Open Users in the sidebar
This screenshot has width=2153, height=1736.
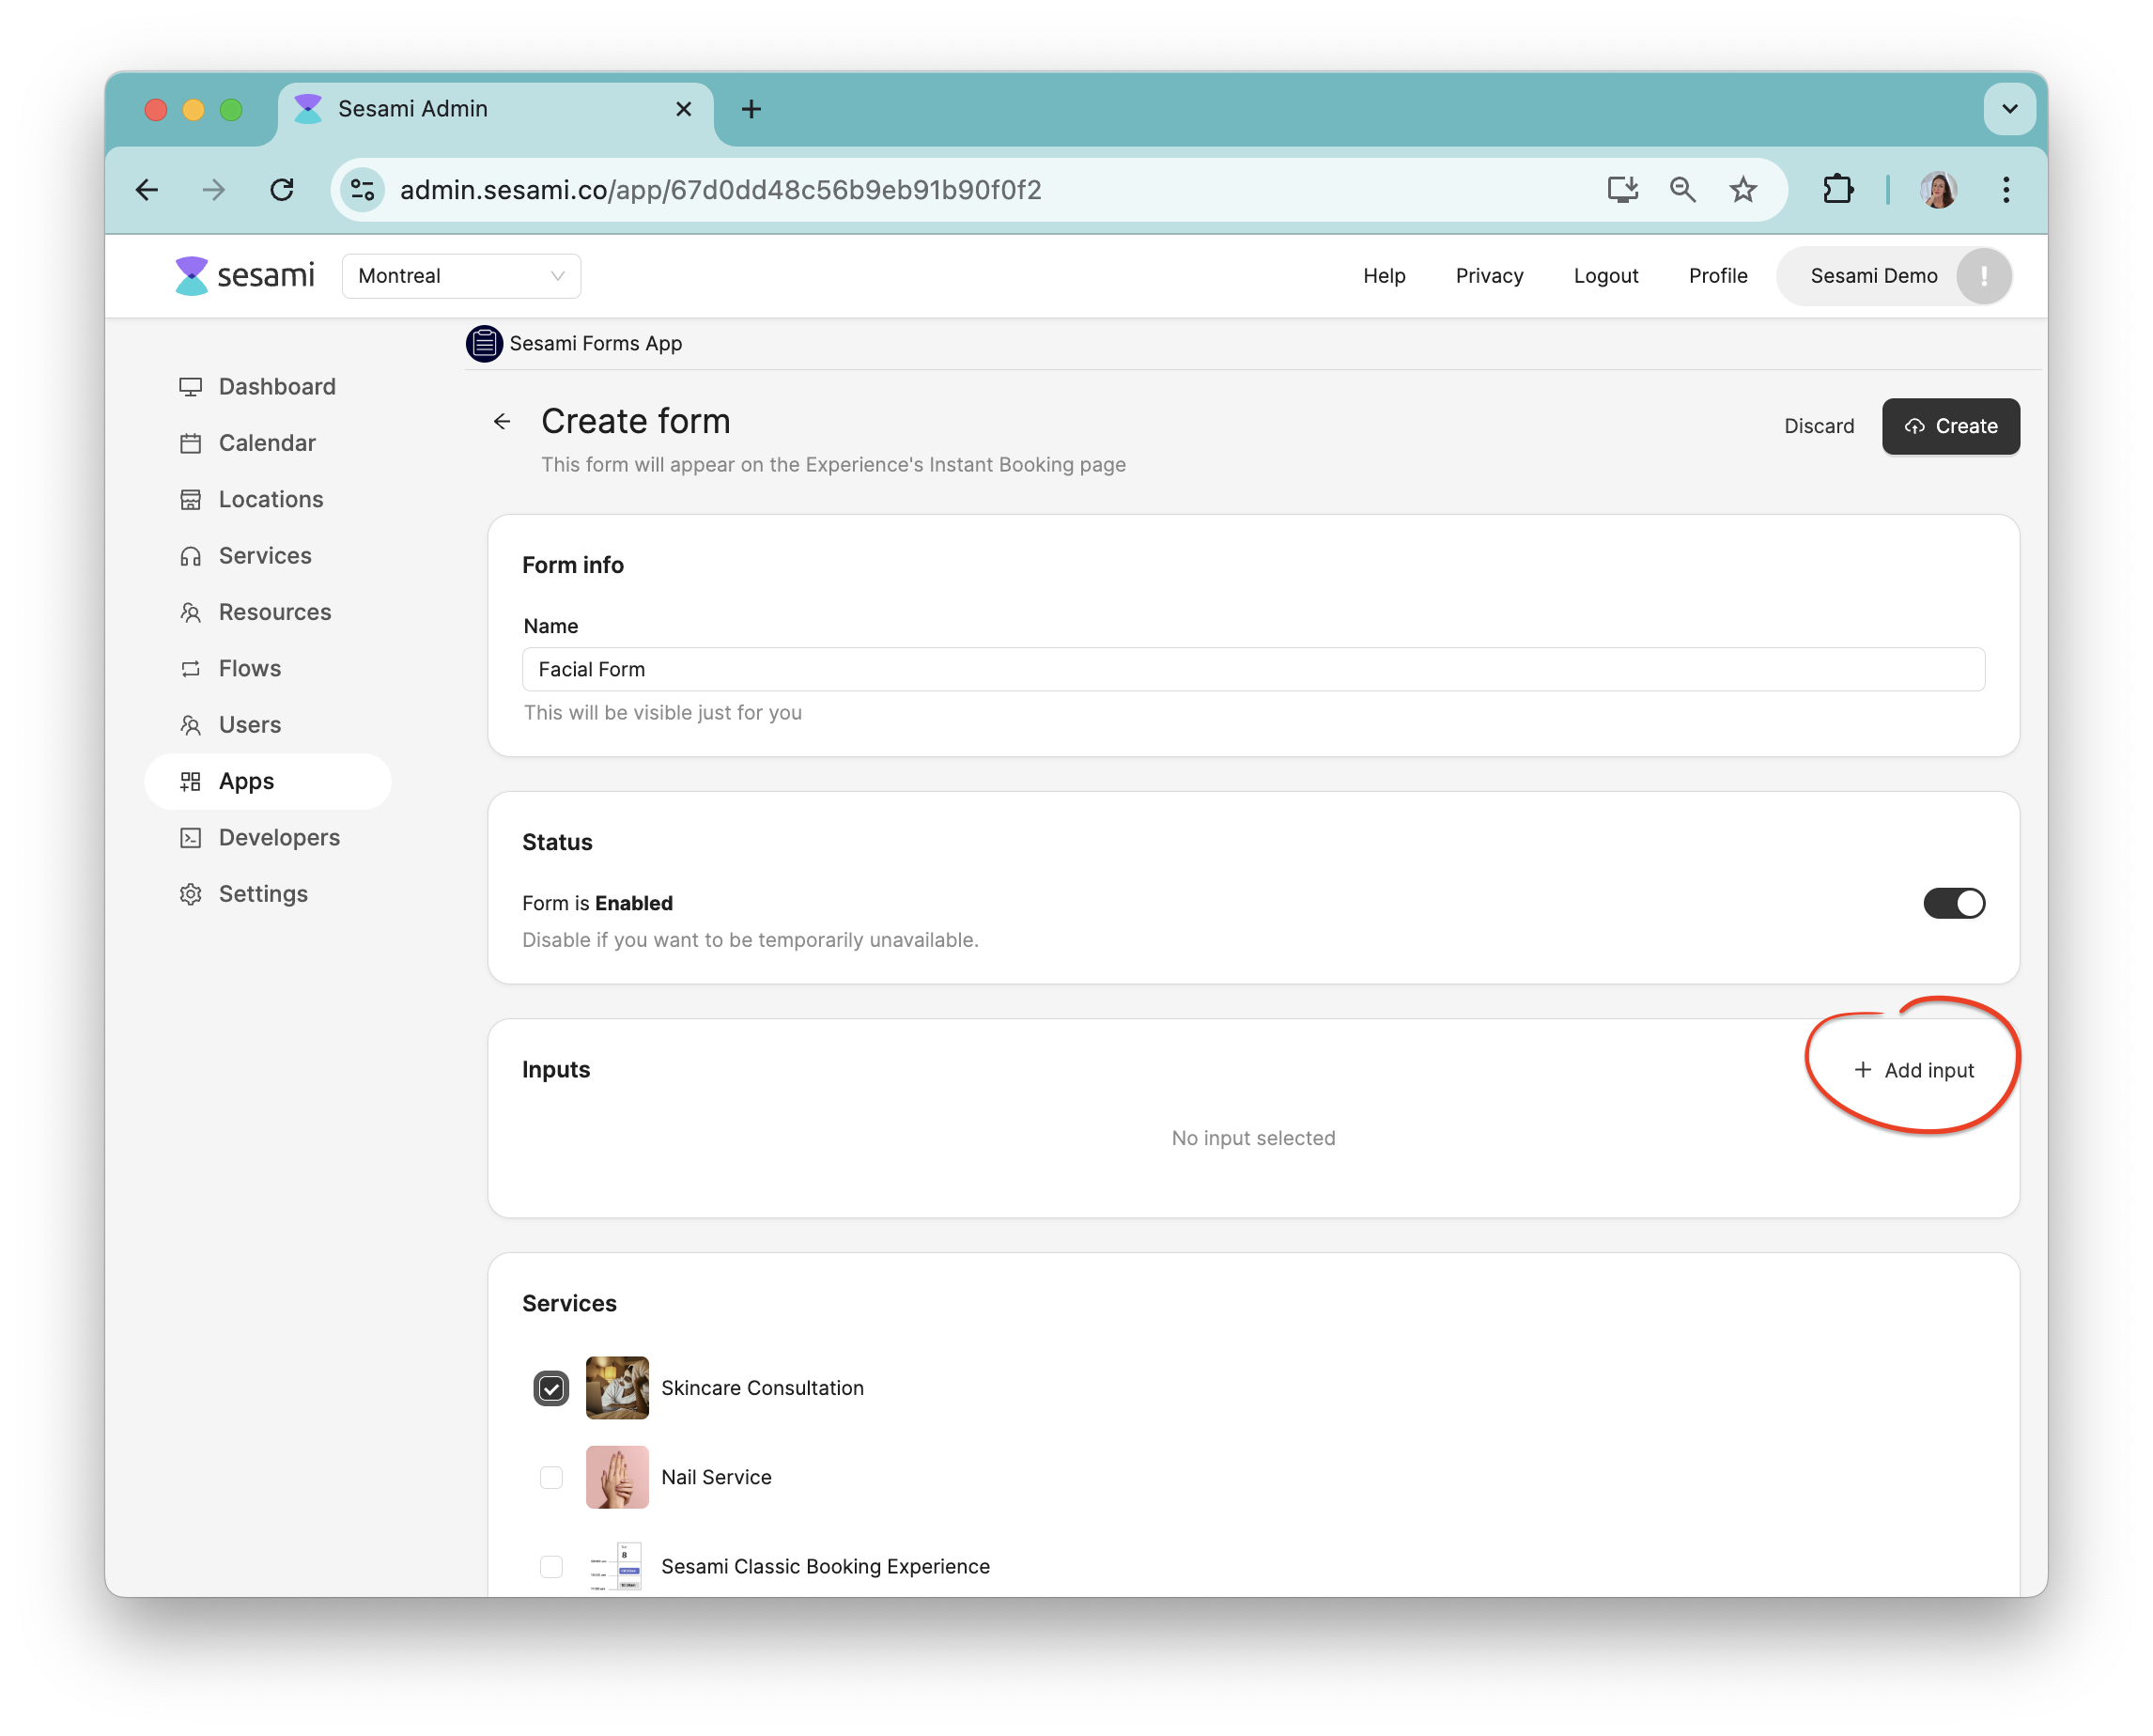(x=268, y=725)
